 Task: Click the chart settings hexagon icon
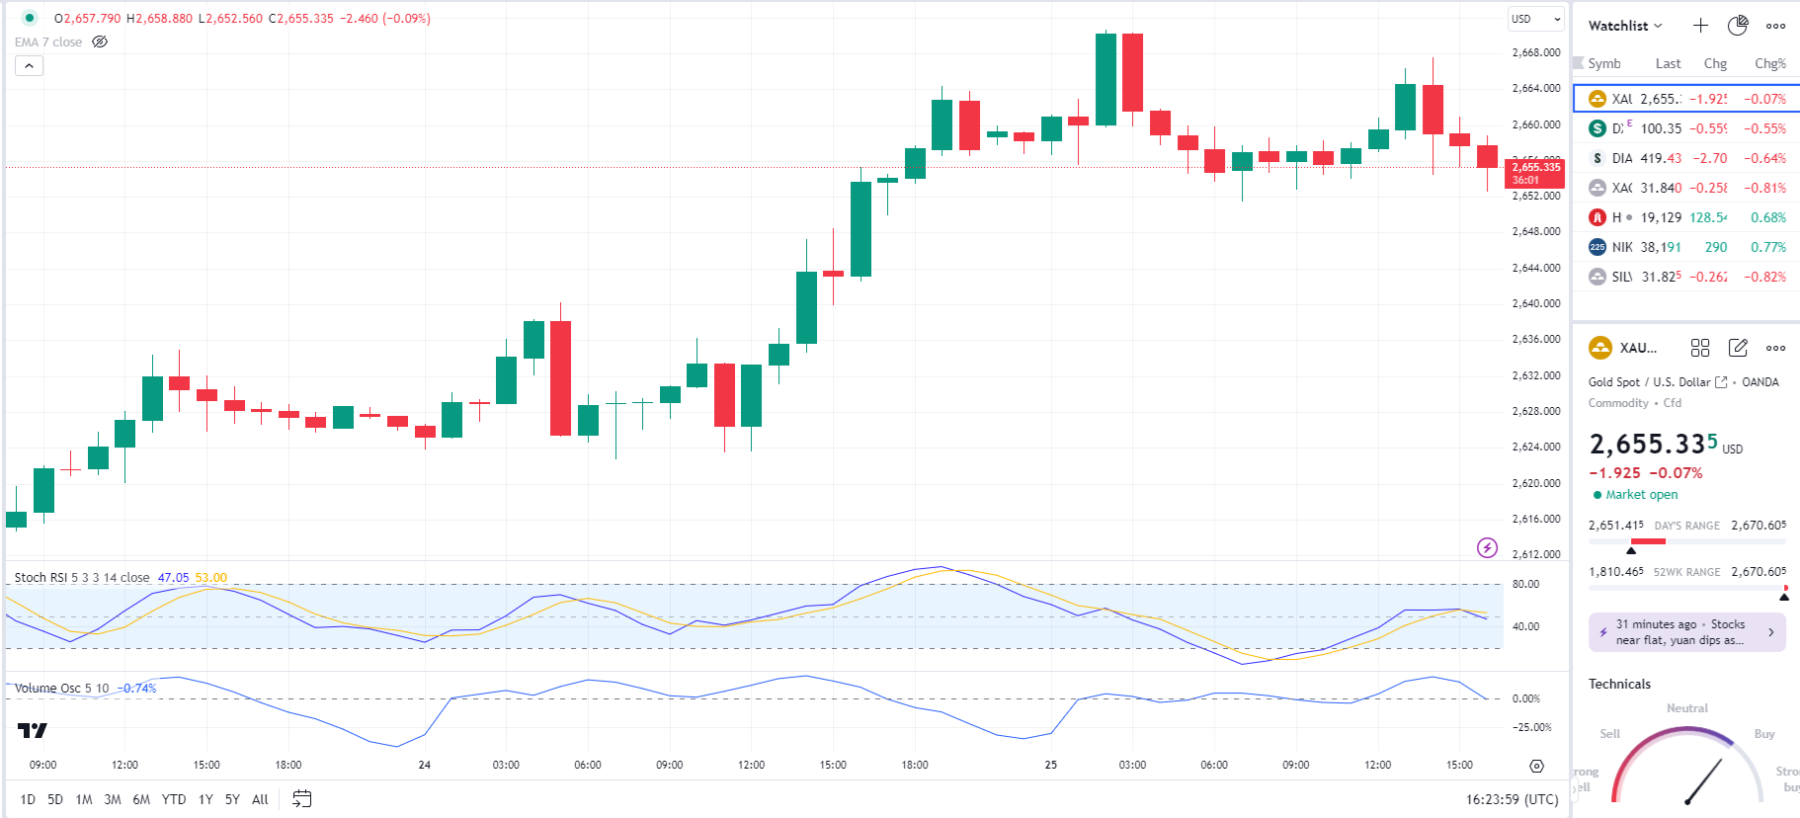click(1536, 766)
